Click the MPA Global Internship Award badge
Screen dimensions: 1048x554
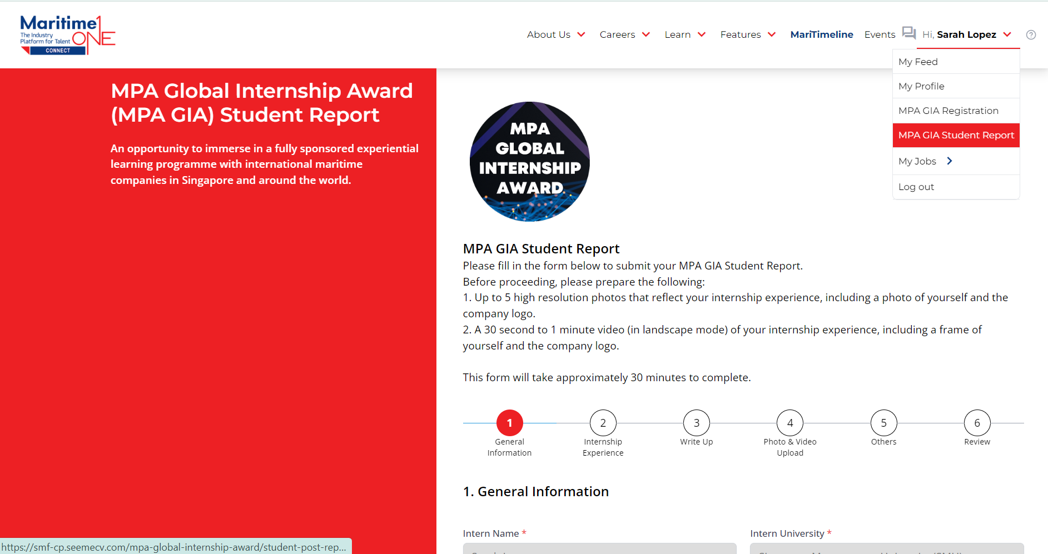click(x=530, y=162)
